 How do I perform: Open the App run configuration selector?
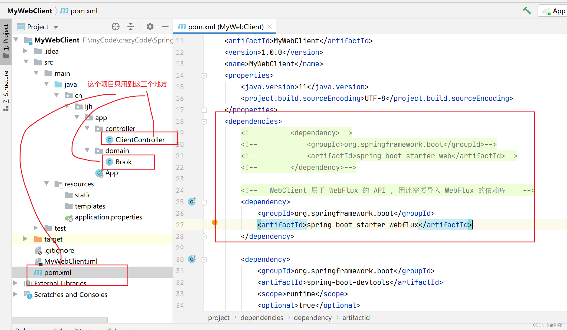click(x=553, y=11)
